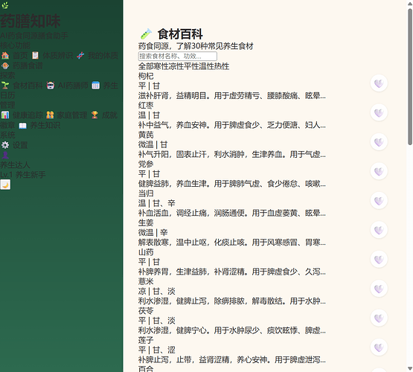413x372 pixels.
Task: Click the vertical scrollbar thumb
Action: 410,77
